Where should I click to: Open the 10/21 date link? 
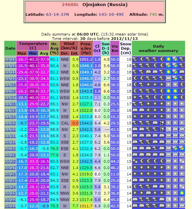point(10,206)
